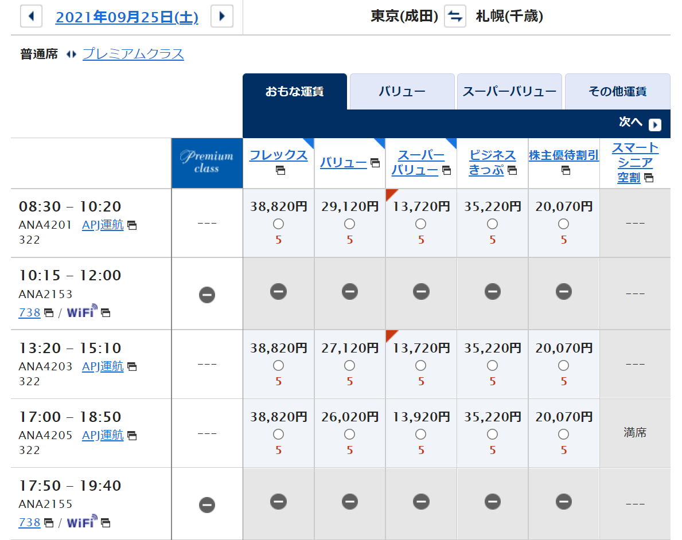Open popup icon beside APJ運航 for ANA4203
This screenshot has width=682, height=540.
coord(132,366)
